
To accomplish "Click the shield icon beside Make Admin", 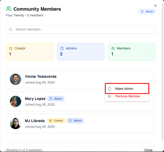I will 110,89.
